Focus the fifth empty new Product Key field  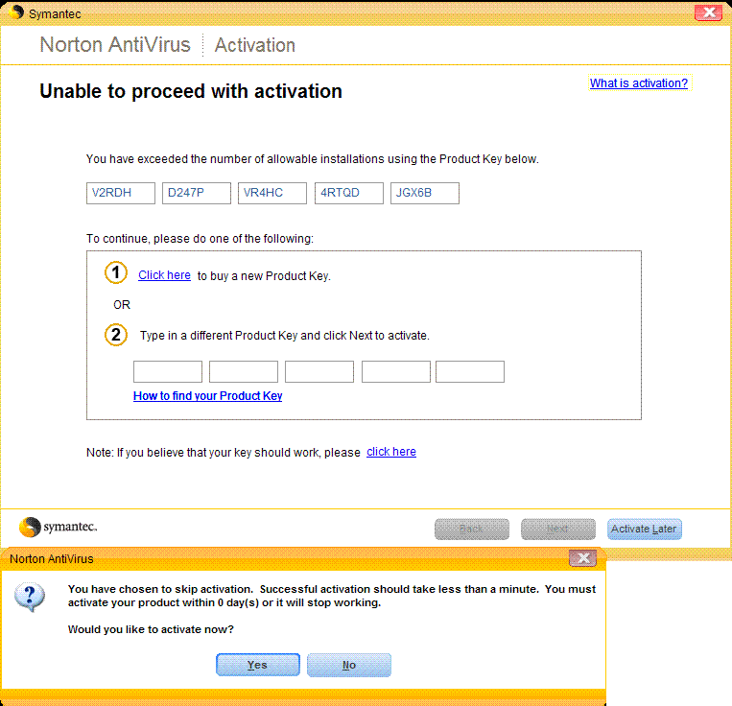point(470,371)
